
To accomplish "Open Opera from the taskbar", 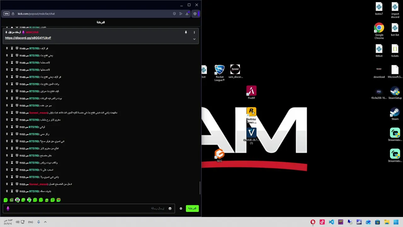I will (x=313, y=222).
